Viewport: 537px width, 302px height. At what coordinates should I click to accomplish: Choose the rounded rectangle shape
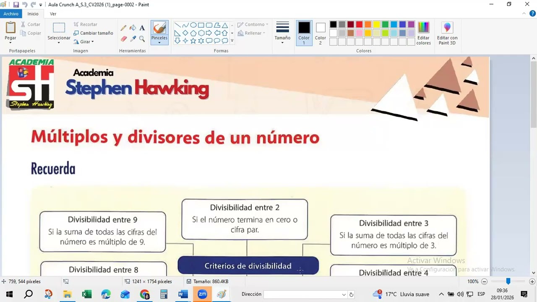209,25
